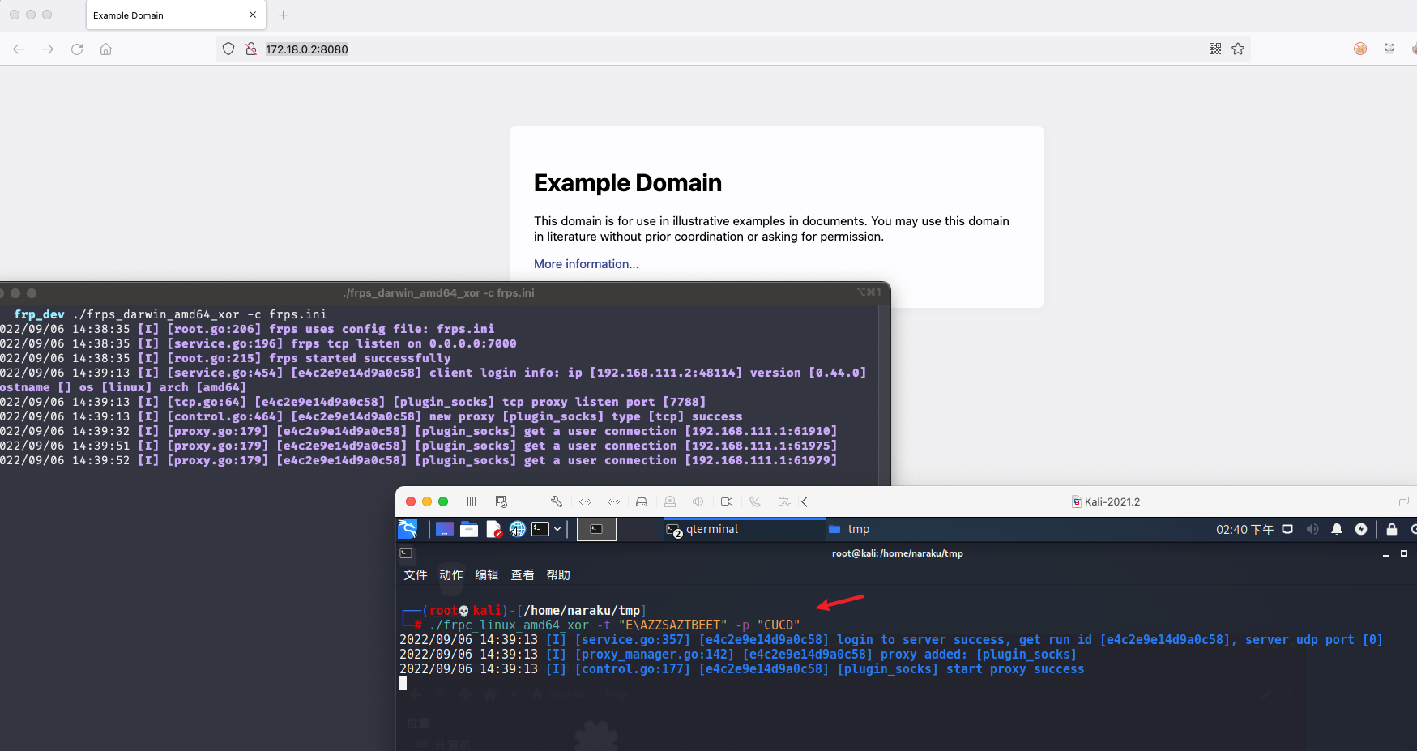
Task: Toggle the VM camera device icon
Action: coord(727,501)
